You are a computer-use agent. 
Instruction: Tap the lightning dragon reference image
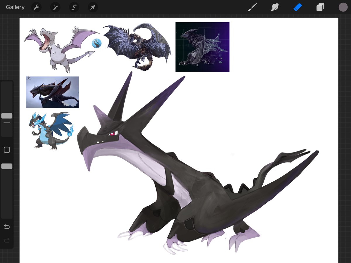point(137,47)
